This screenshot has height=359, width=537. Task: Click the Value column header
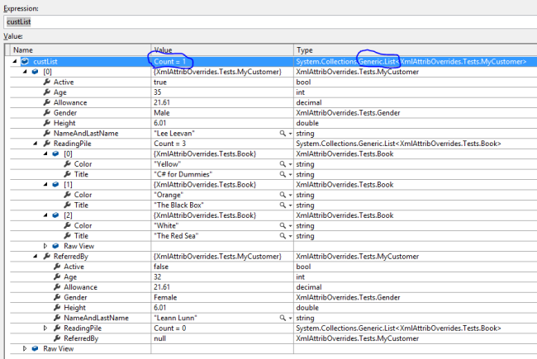tap(222, 50)
